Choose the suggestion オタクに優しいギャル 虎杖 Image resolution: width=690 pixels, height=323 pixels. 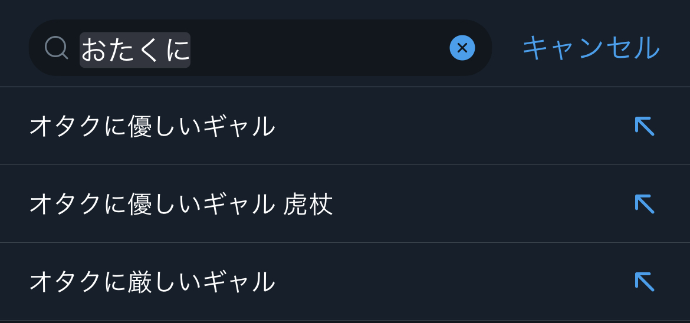coord(181,204)
